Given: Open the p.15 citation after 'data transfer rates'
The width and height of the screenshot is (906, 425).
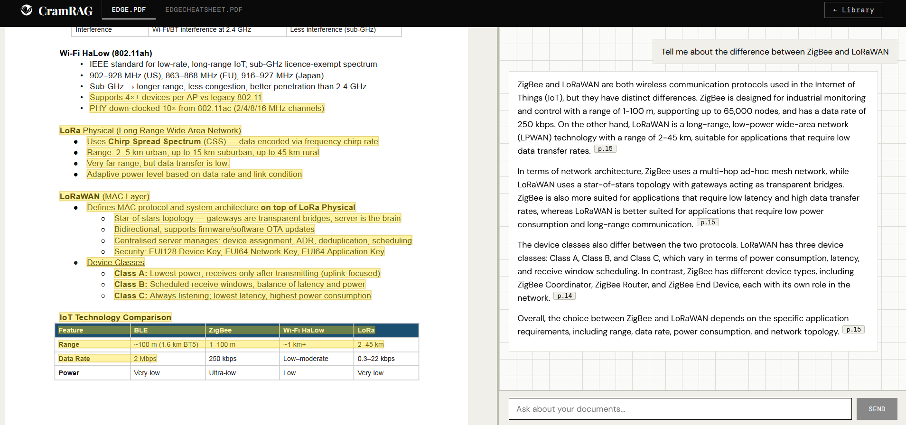Looking at the screenshot, I should point(605,149).
